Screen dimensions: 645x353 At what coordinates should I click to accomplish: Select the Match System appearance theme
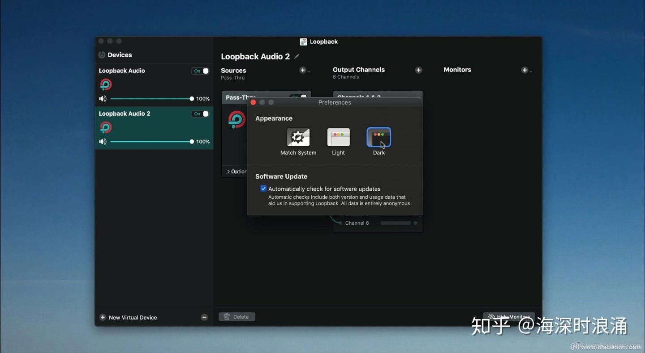click(298, 137)
